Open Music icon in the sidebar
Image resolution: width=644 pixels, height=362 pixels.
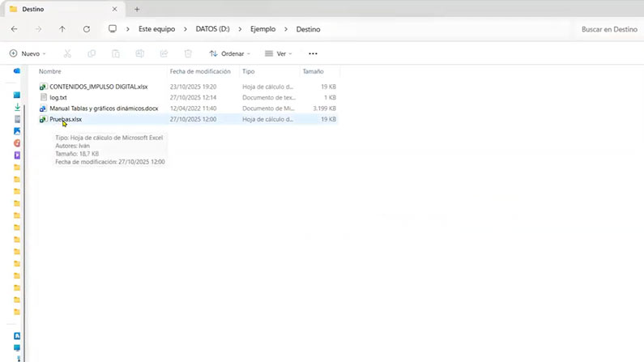[x=17, y=143]
